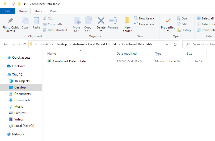Click Invert selection
This screenshot has width=215, height=141.
206,30
